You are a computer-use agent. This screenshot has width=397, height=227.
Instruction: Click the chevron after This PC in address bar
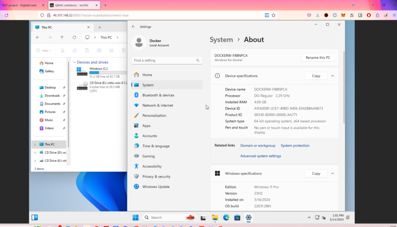click(x=117, y=38)
